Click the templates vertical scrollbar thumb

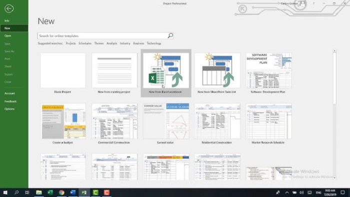[x=334, y=79]
